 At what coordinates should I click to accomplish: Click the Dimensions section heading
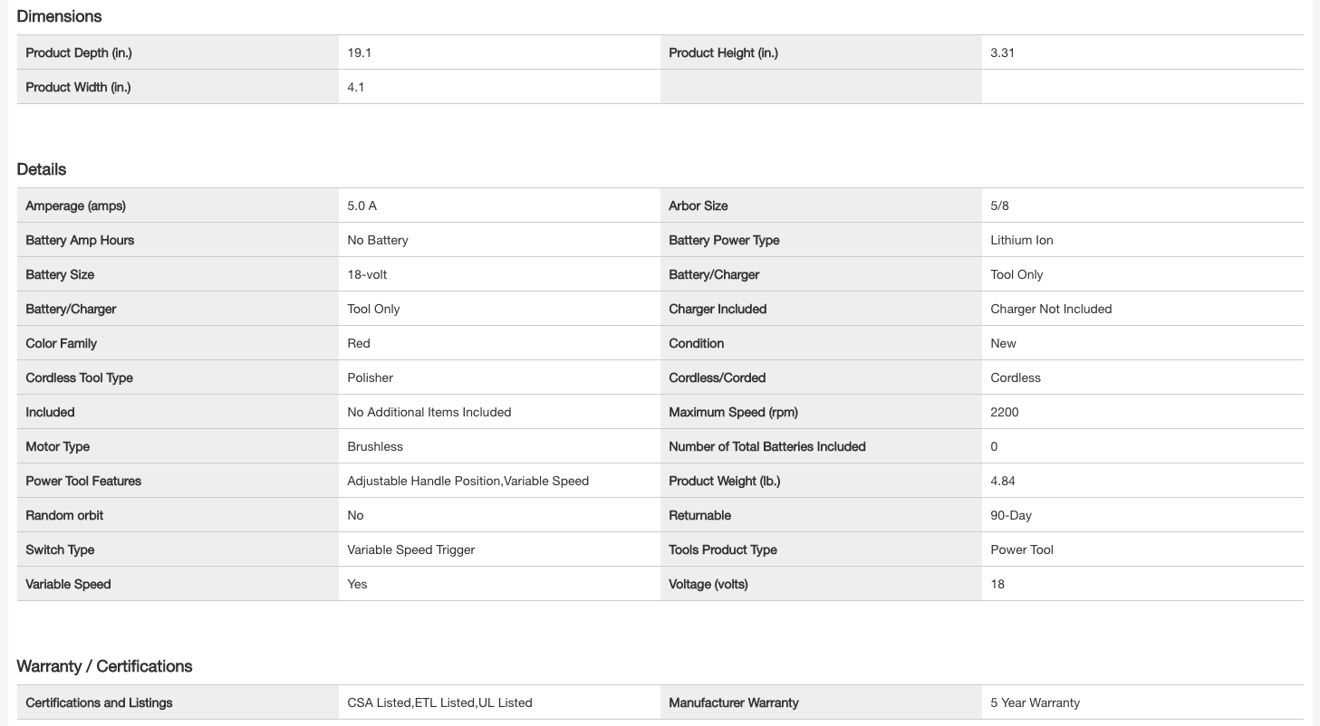pos(59,16)
